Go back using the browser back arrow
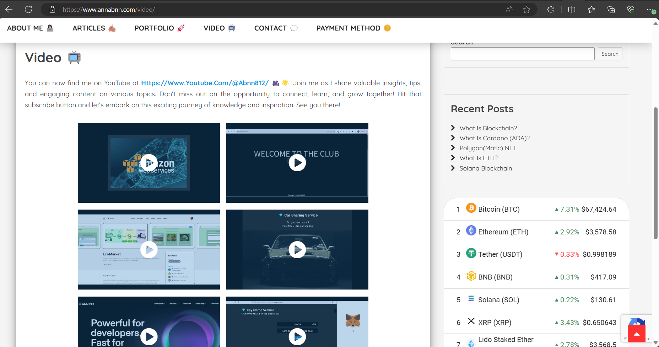 (x=9, y=10)
